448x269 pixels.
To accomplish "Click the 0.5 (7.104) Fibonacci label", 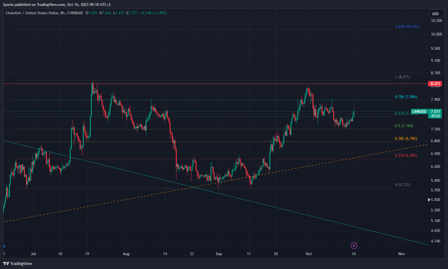I will 404,126.
